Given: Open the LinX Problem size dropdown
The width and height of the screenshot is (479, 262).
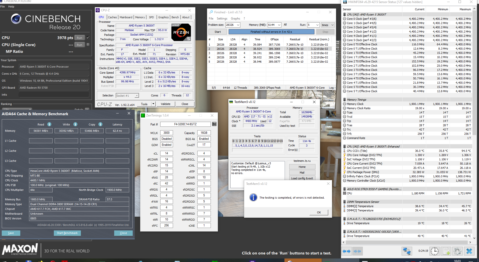Looking at the screenshot, I should (x=238, y=25).
